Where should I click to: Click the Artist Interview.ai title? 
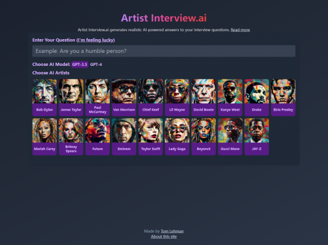pos(164,18)
